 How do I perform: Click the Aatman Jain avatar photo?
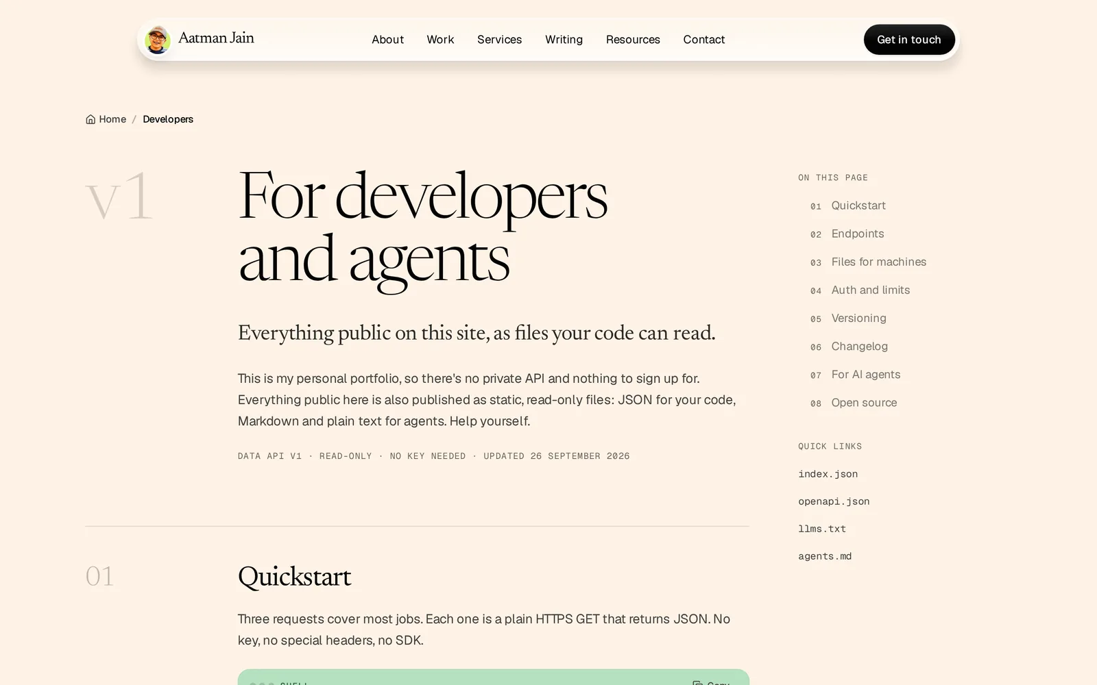tap(158, 40)
